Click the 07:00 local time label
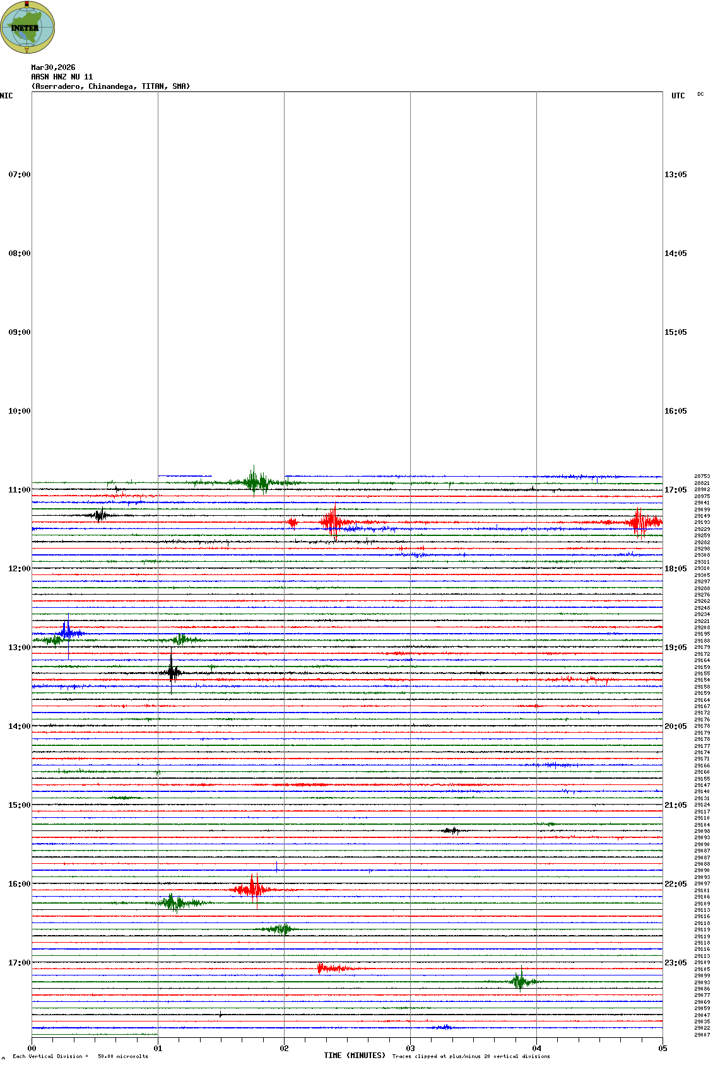Image resolution: width=713 pixels, height=1065 pixels. pyautogui.click(x=19, y=175)
